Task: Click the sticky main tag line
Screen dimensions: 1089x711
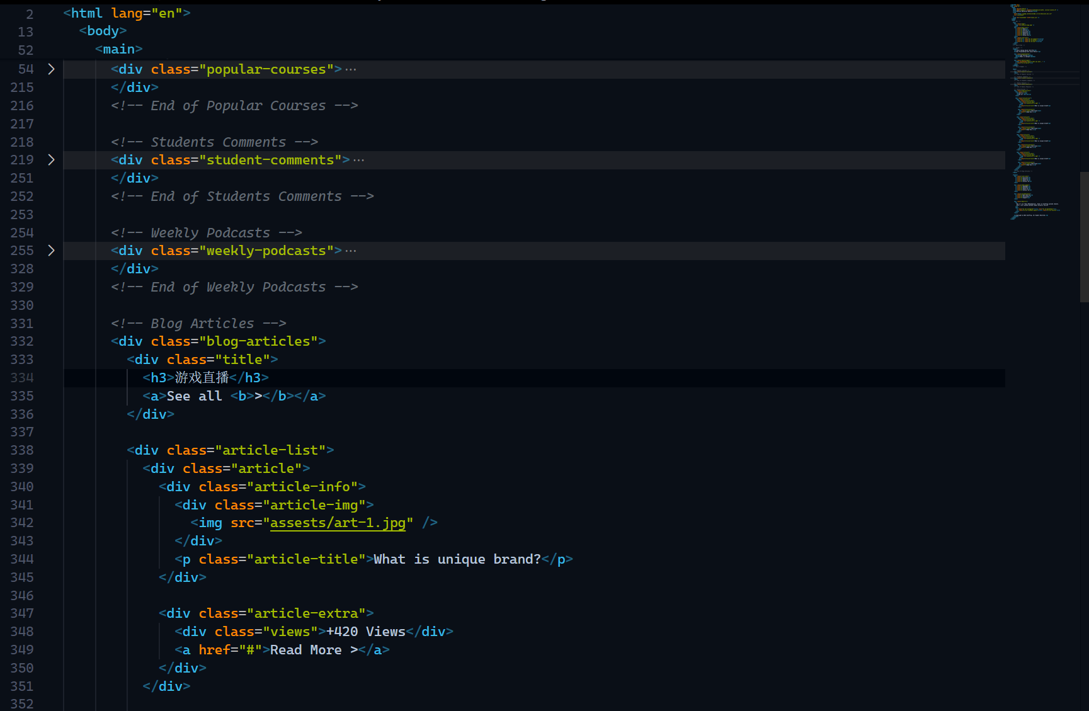Action: click(118, 49)
